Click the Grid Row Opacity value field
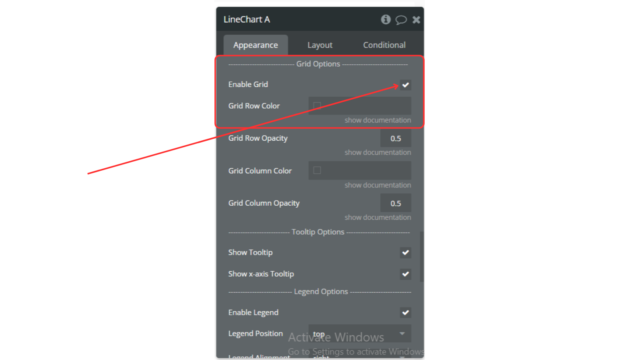 click(x=395, y=138)
